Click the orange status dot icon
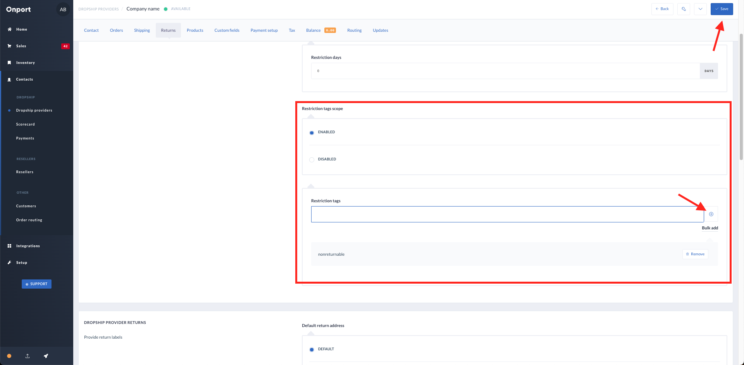Image resolution: width=744 pixels, height=365 pixels. pyautogui.click(x=9, y=356)
